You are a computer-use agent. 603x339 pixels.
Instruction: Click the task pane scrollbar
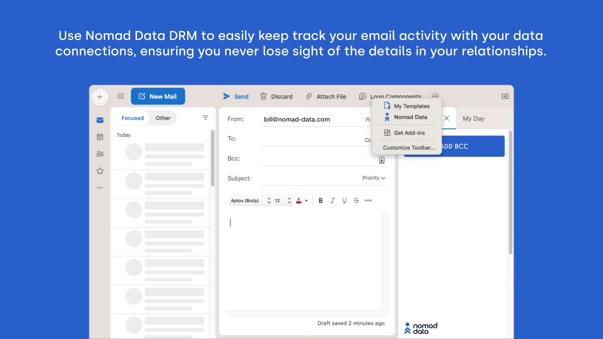[x=511, y=192]
